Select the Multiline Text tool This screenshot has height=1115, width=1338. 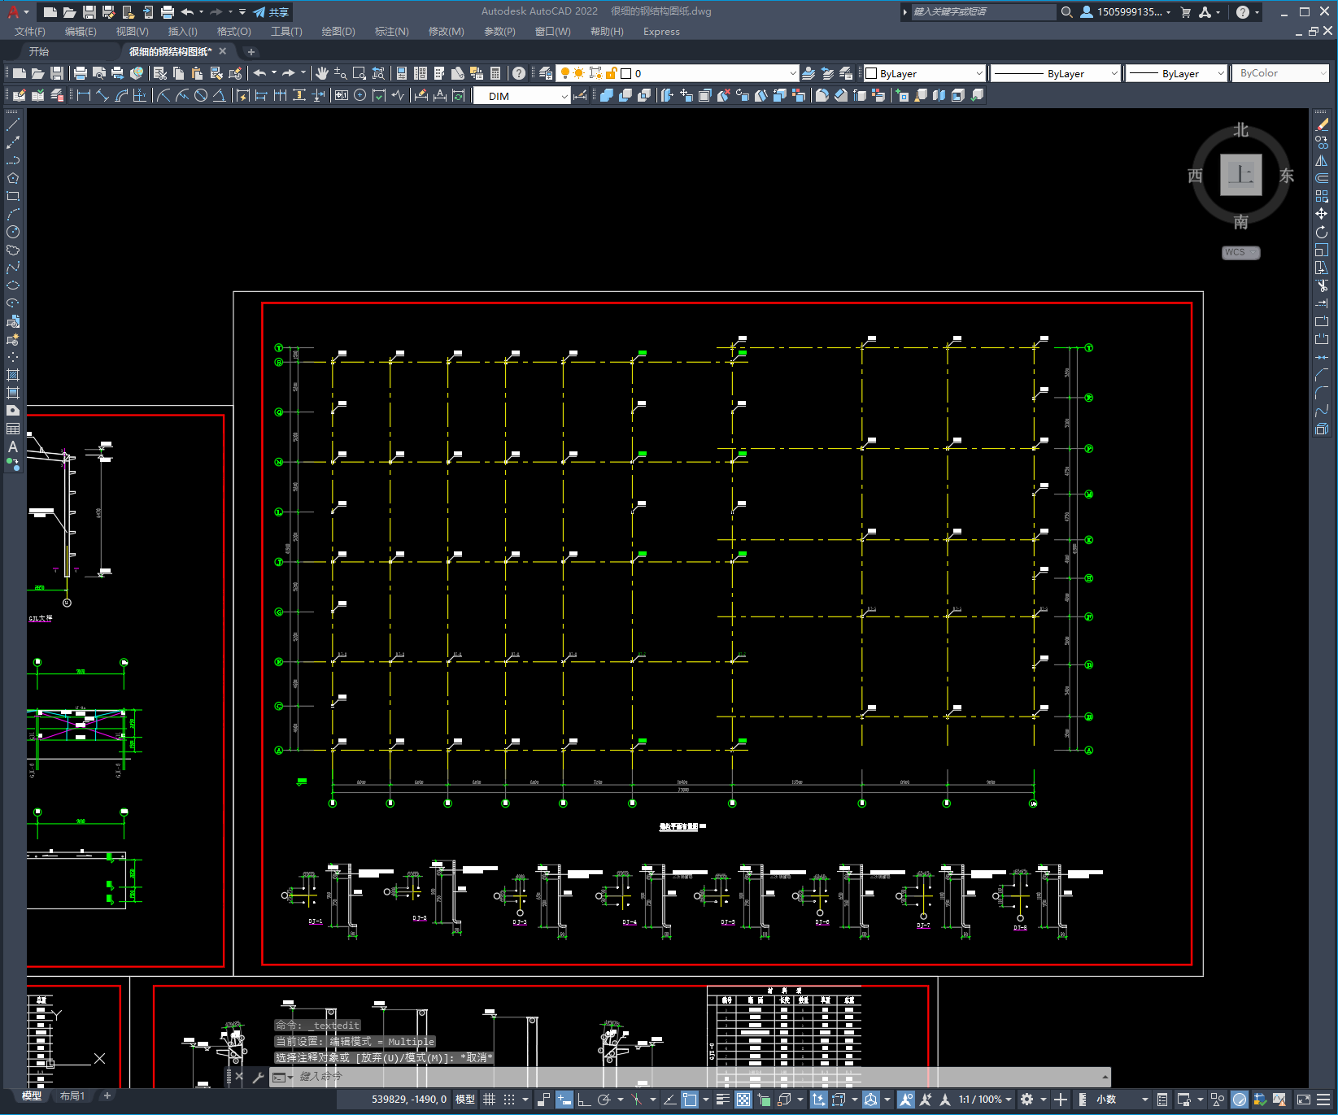click(13, 446)
